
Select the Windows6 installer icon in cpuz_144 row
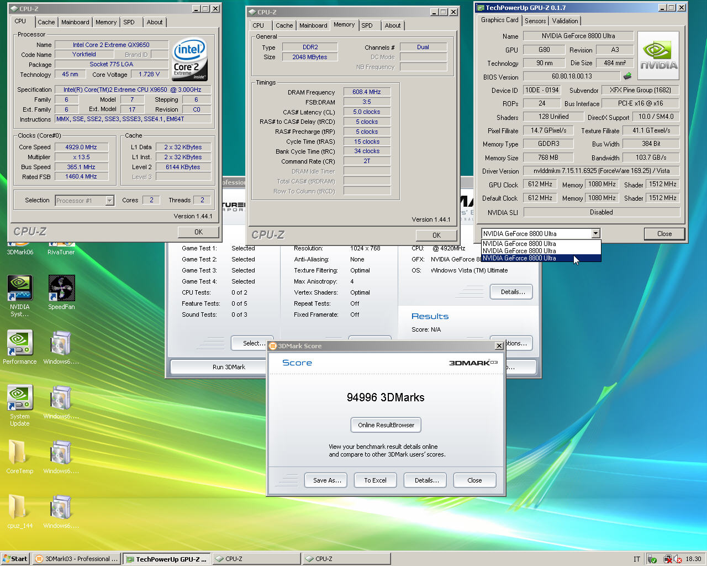pos(61,507)
